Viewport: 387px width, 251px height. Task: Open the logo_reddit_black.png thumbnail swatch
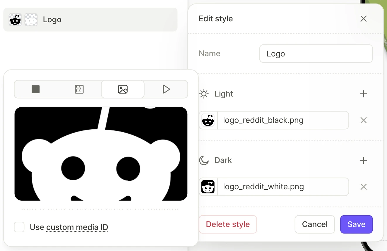click(x=208, y=120)
